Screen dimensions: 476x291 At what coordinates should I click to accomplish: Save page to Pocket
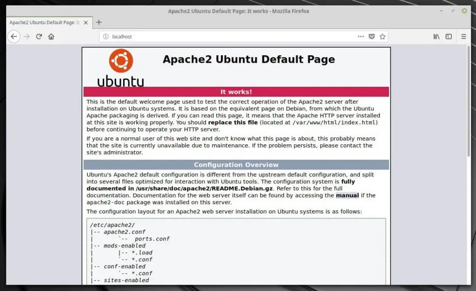click(x=371, y=36)
